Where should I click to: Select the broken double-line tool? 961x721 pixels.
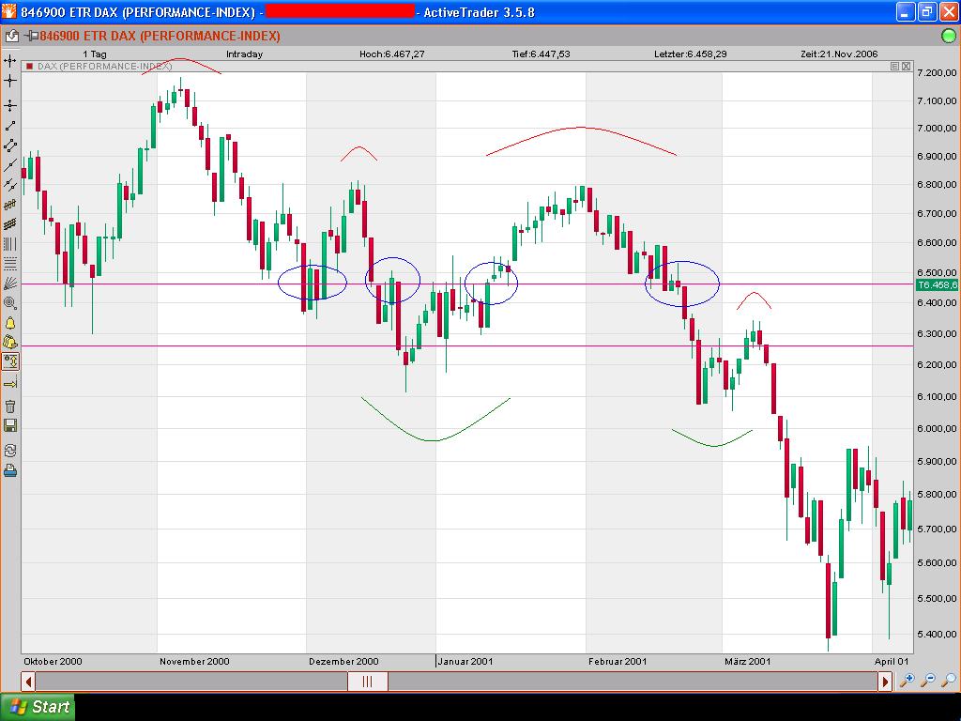click(x=9, y=185)
